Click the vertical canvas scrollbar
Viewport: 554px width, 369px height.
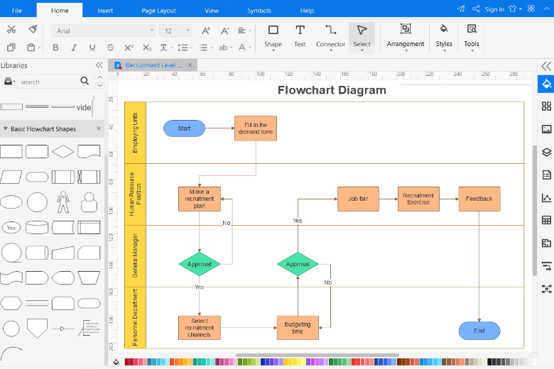click(535, 211)
